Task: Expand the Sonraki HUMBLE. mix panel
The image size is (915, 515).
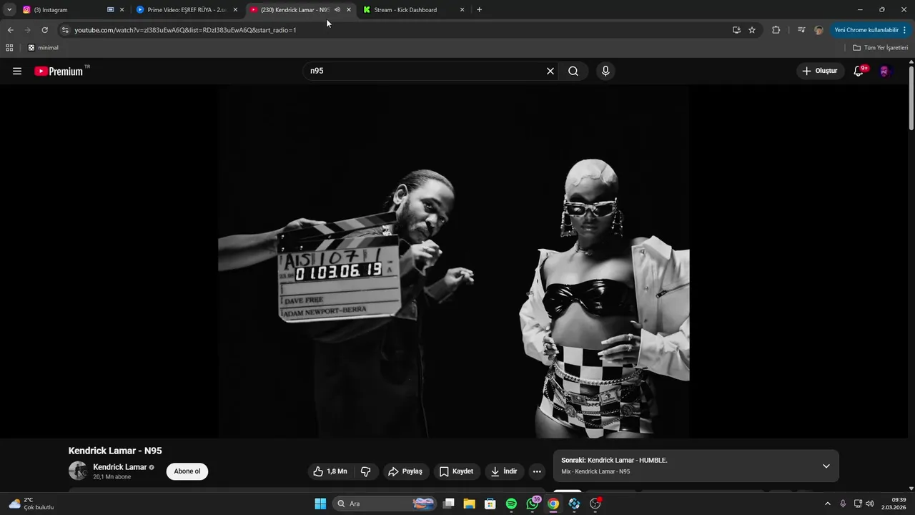Action: point(826,466)
